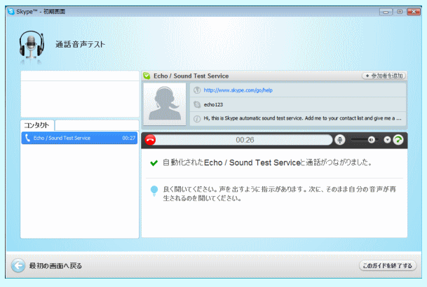Click the Skype logo in title bar
This screenshot has height=287, width=427.
[x=11, y=11]
